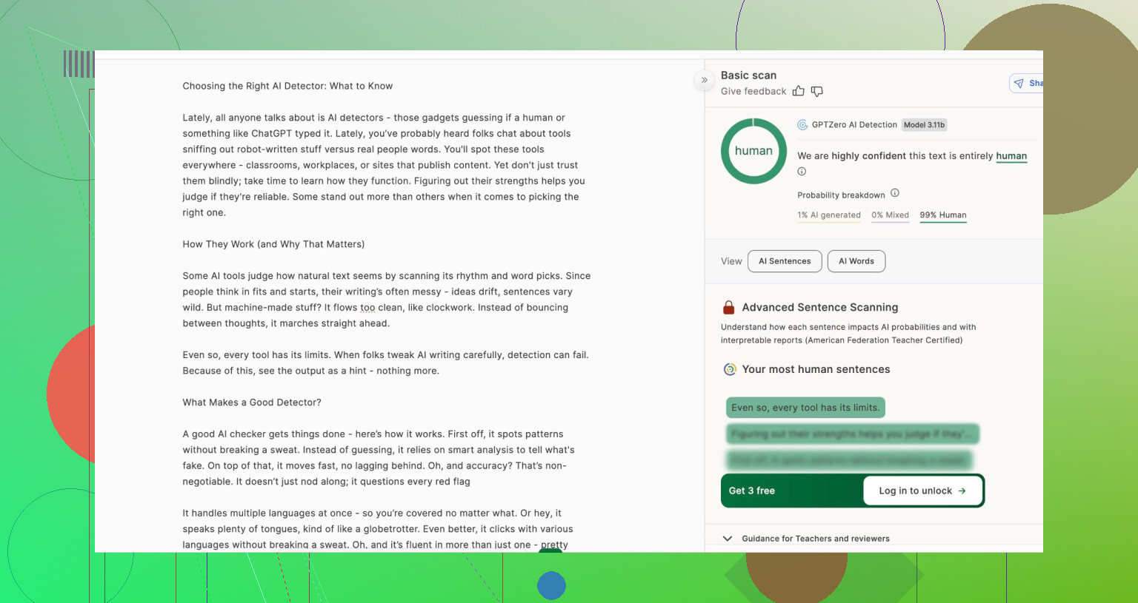1138x603 pixels.
Task: Collapse the results panel with double-chevron
Action: pos(704,80)
